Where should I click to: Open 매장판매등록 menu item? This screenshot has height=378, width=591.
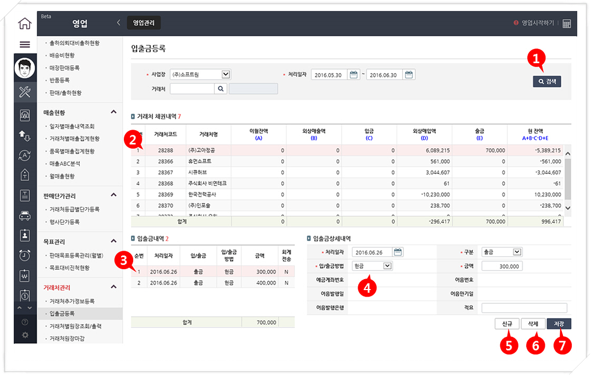(x=64, y=68)
